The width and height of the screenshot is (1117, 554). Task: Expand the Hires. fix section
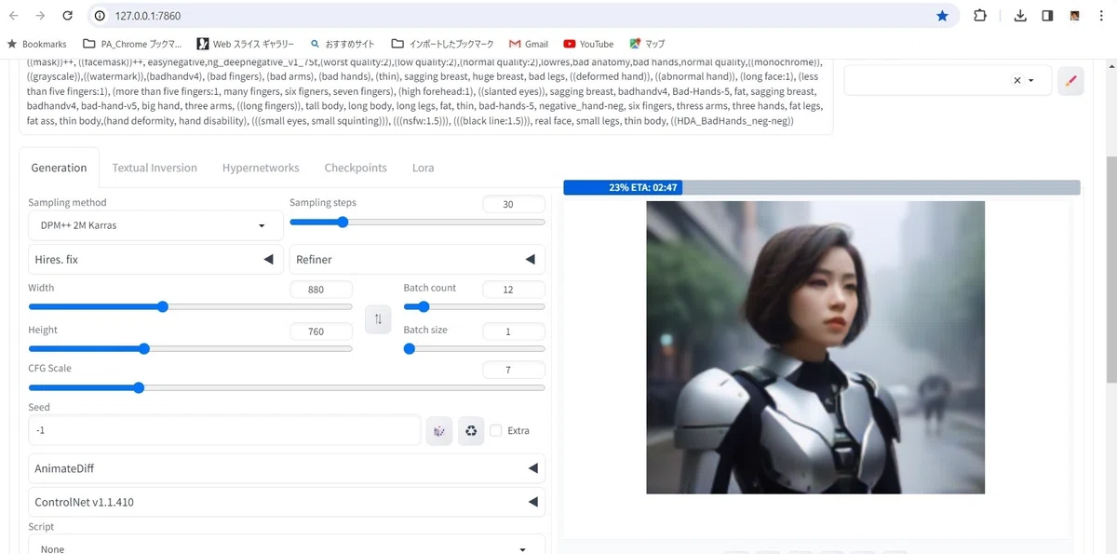pyautogui.click(x=155, y=259)
